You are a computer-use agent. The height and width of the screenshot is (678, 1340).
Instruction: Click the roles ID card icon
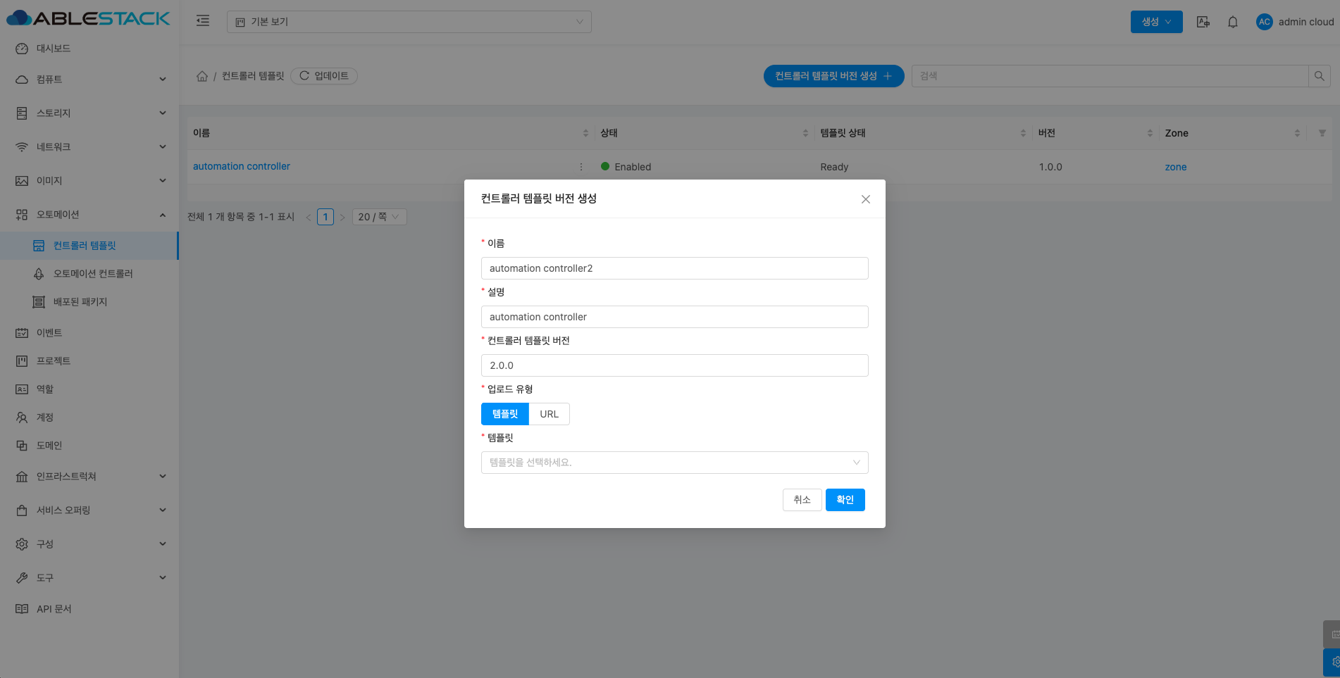[x=22, y=389]
